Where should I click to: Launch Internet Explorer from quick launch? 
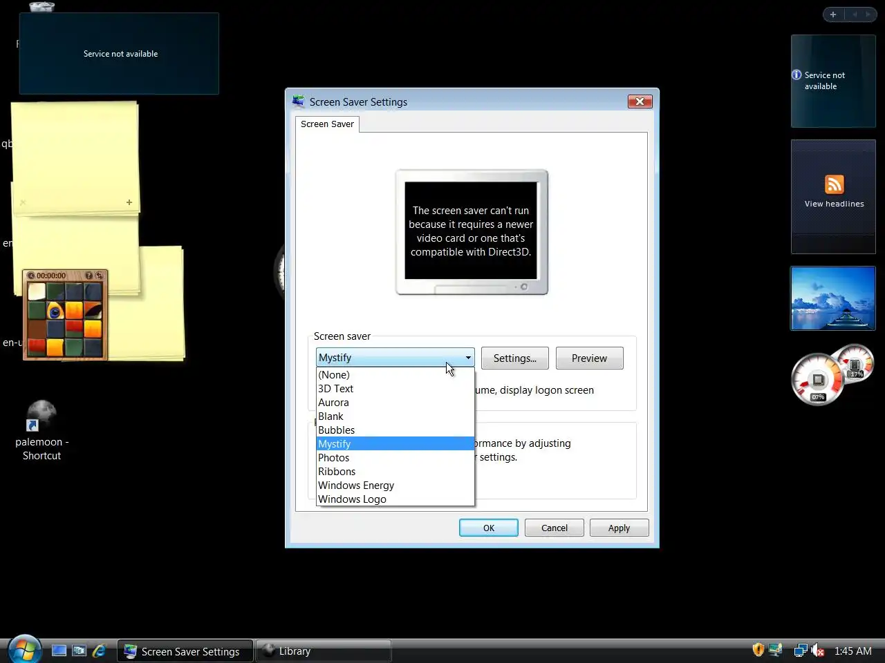[100, 651]
